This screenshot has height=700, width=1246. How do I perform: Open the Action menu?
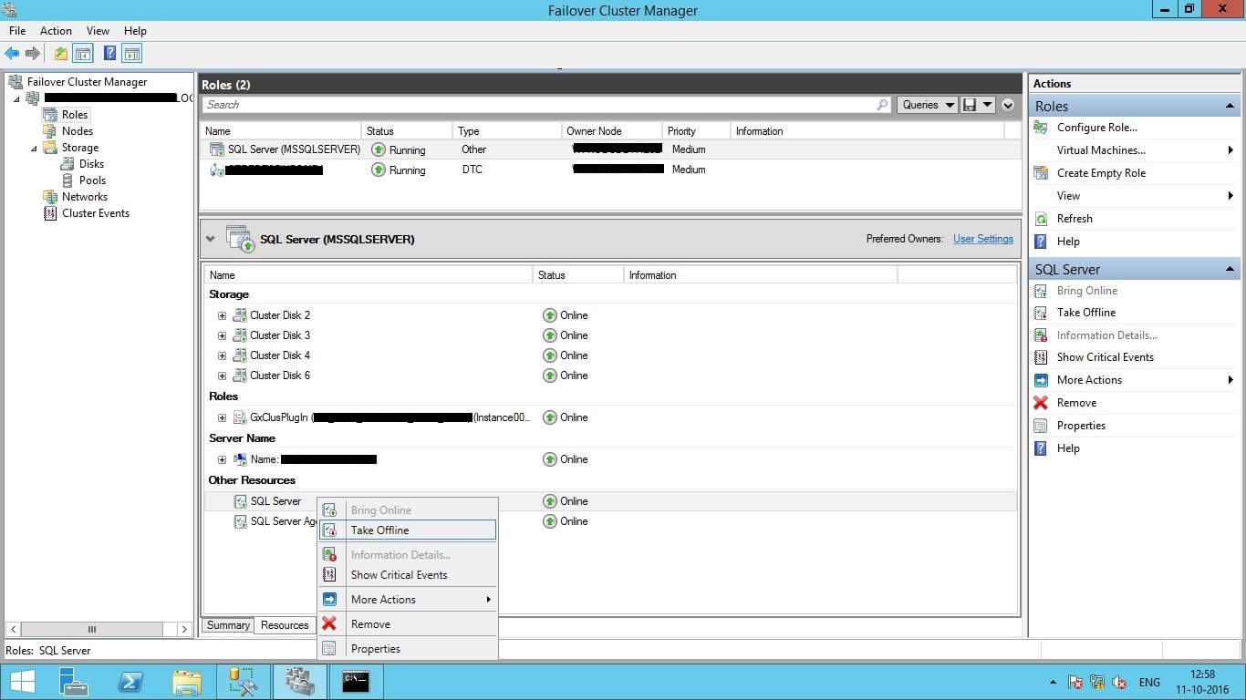point(56,31)
